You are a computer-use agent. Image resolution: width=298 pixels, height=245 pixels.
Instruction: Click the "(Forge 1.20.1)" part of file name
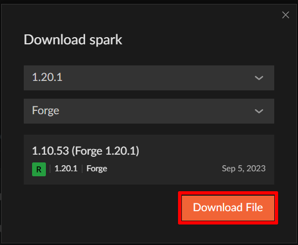pos(106,151)
